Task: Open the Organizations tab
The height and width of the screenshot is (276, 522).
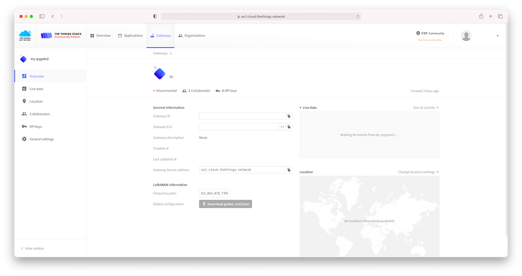Action: click(x=192, y=35)
